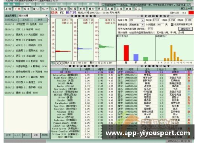Click the match list vertical scrollbar
This screenshot has height=143, width=198.
[x=48, y=75]
